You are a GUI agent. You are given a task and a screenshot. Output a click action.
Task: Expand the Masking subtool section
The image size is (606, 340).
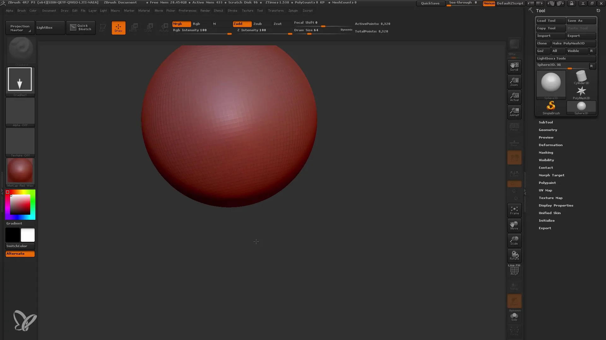coord(546,152)
